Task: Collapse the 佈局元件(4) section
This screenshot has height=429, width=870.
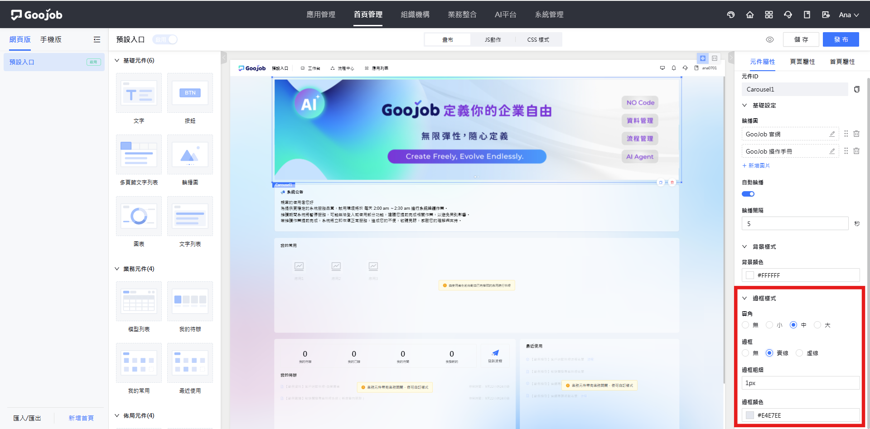Action: 117,415
